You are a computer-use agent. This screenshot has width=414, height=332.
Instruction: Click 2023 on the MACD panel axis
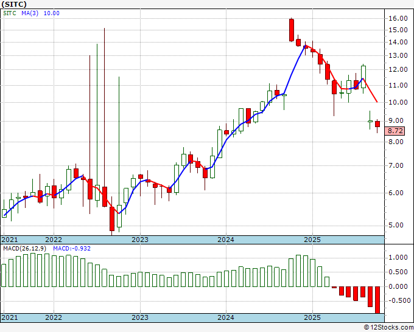pos(140,317)
